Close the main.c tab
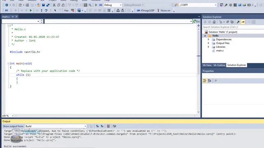264x148 pixels. (16, 16)
